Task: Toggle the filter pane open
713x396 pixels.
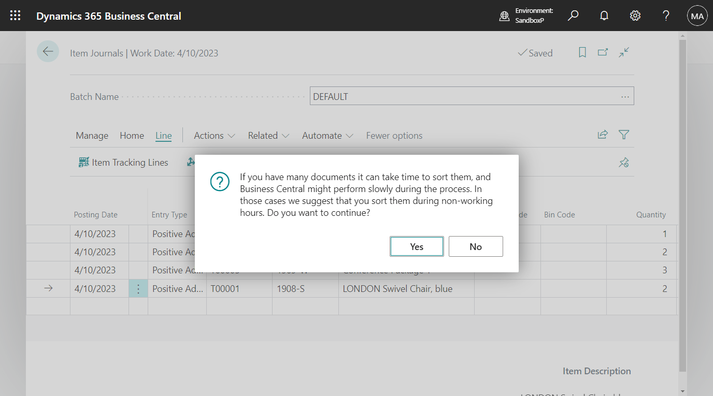Action: point(623,135)
